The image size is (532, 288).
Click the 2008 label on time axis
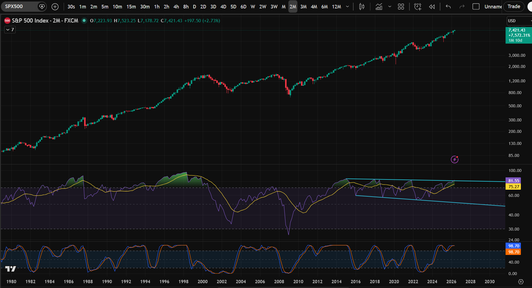pyautogui.click(x=279, y=282)
